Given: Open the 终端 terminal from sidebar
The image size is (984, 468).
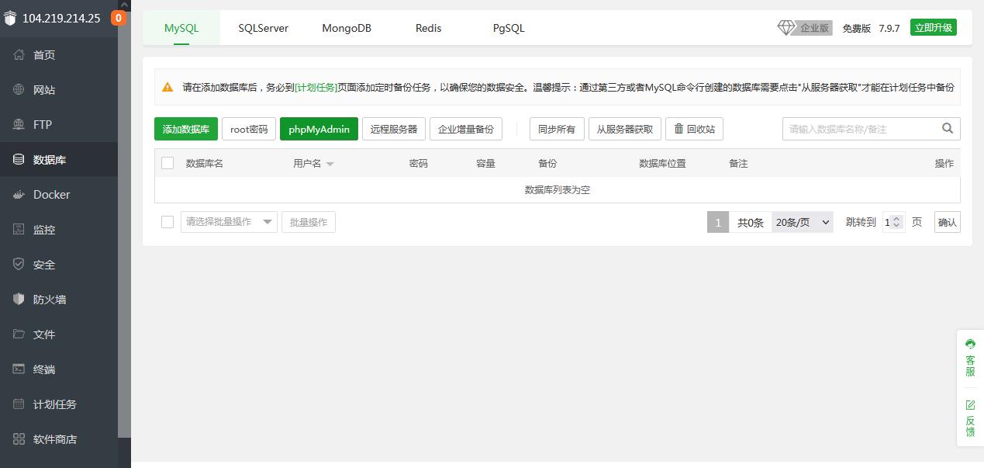Looking at the screenshot, I should coord(43,369).
